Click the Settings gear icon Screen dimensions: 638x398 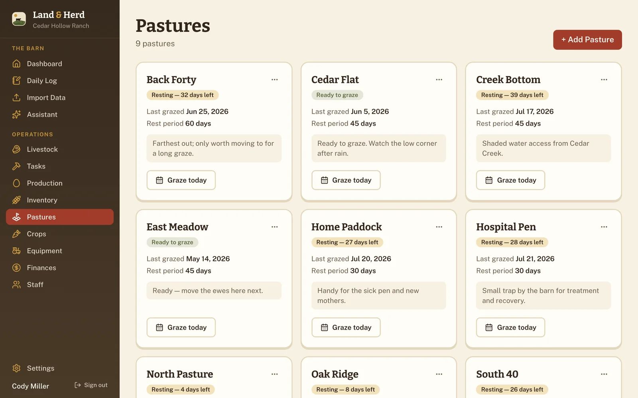[16, 368]
